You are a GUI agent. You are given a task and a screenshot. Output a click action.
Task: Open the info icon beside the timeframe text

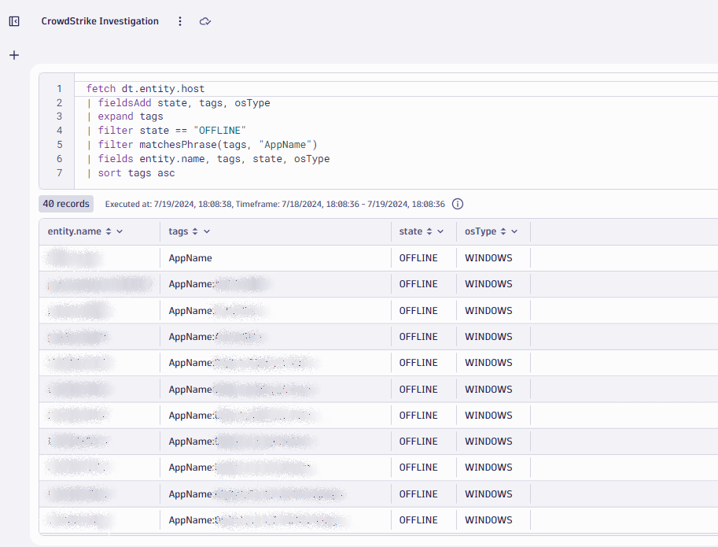tap(457, 203)
